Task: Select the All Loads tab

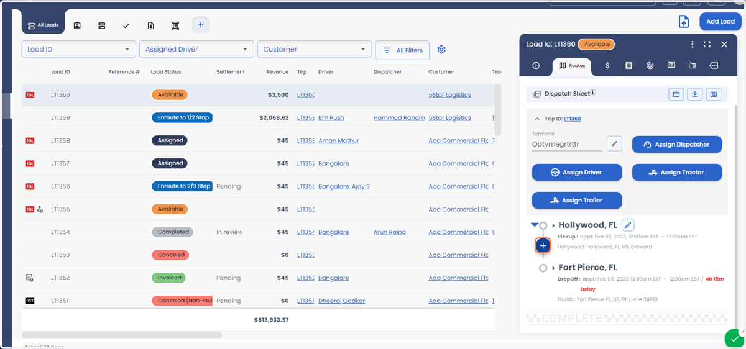Action: click(43, 25)
